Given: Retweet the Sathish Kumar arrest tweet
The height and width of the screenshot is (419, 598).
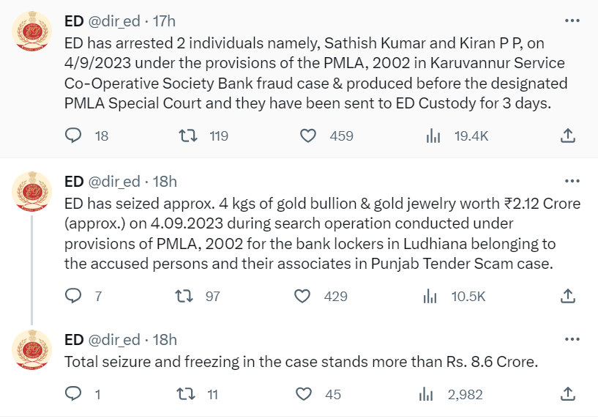Looking at the screenshot, I should click(188, 136).
